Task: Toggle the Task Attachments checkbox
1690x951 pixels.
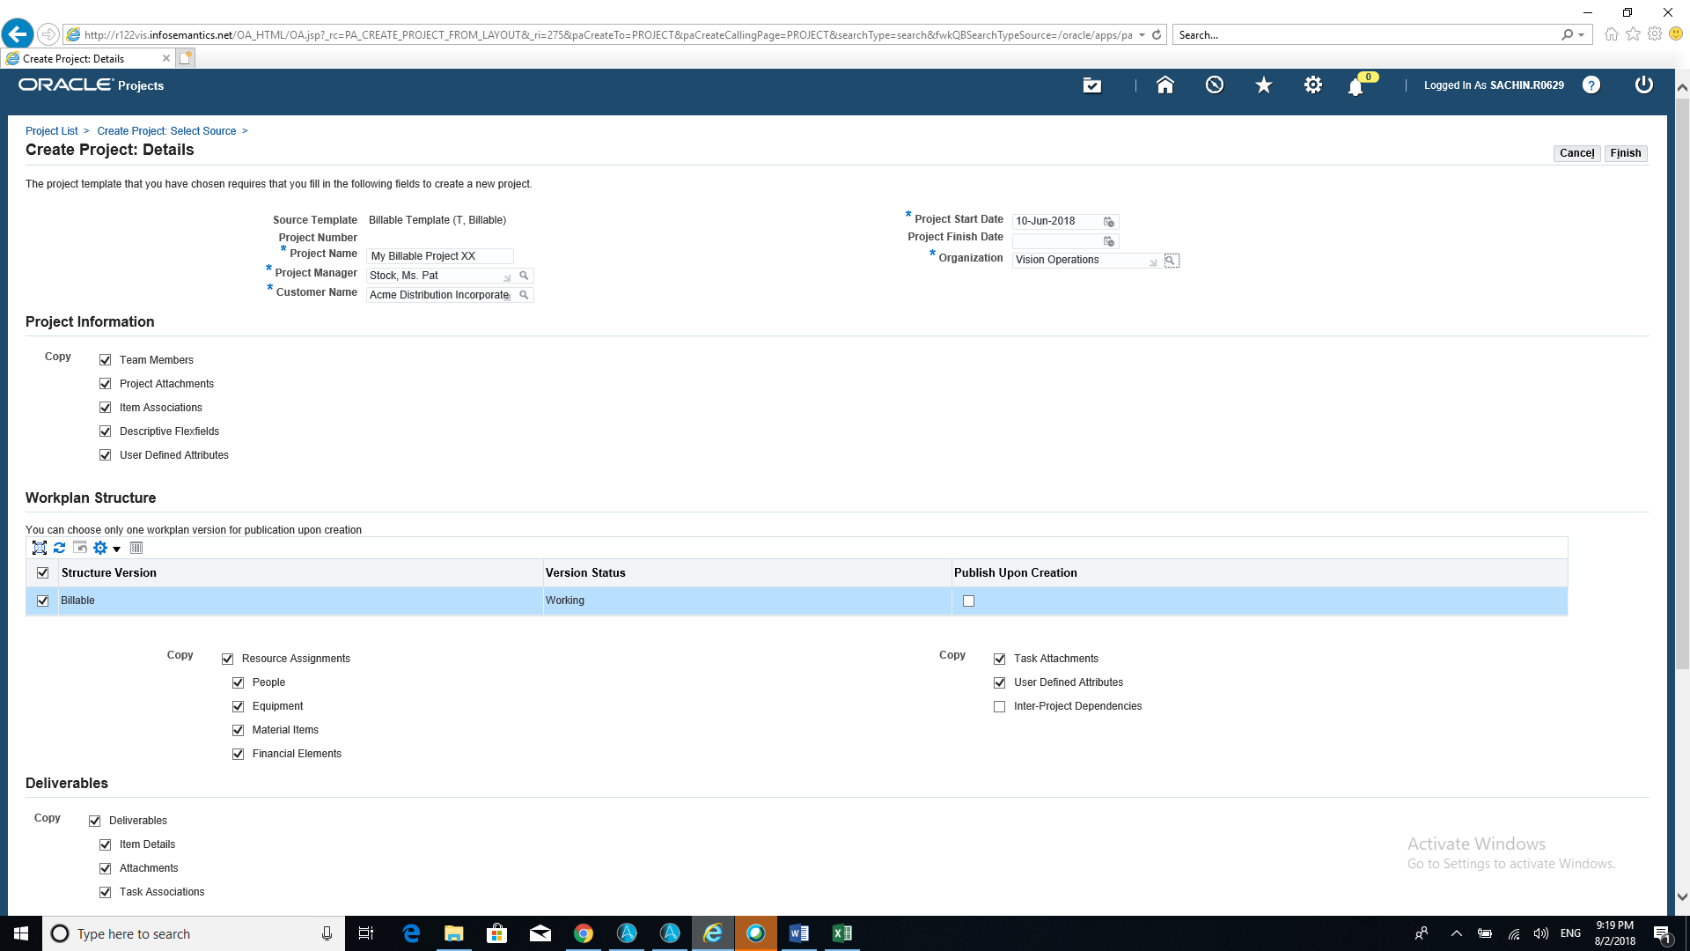Action: pyautogui.click(x=1000, y=660)
